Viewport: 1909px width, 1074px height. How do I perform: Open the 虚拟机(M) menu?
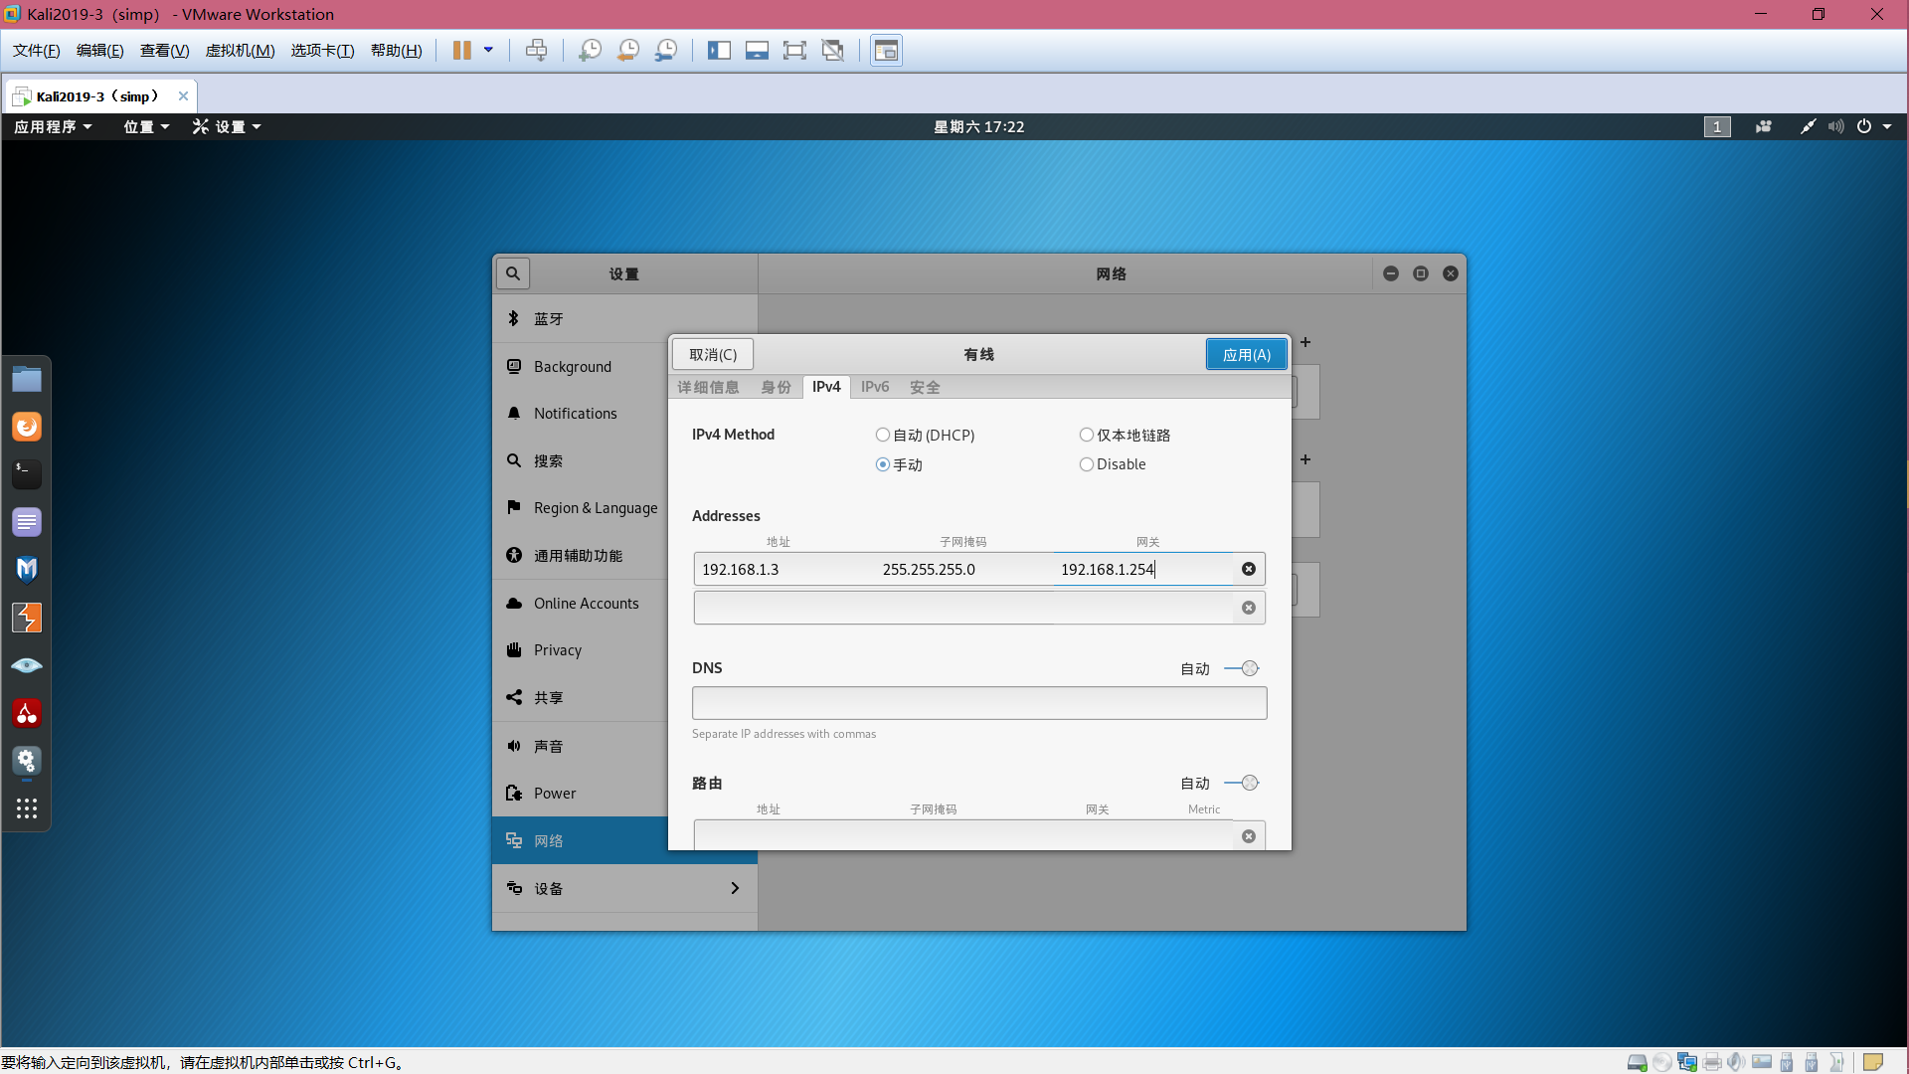[240, 51]
